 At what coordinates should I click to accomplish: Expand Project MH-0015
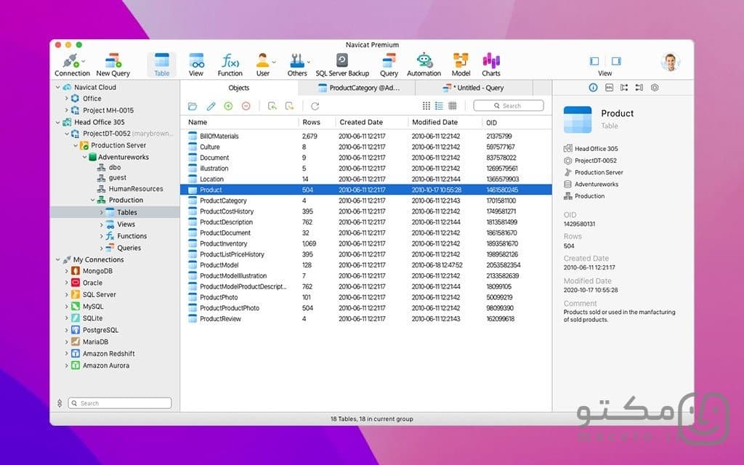(x=66, y=110)
